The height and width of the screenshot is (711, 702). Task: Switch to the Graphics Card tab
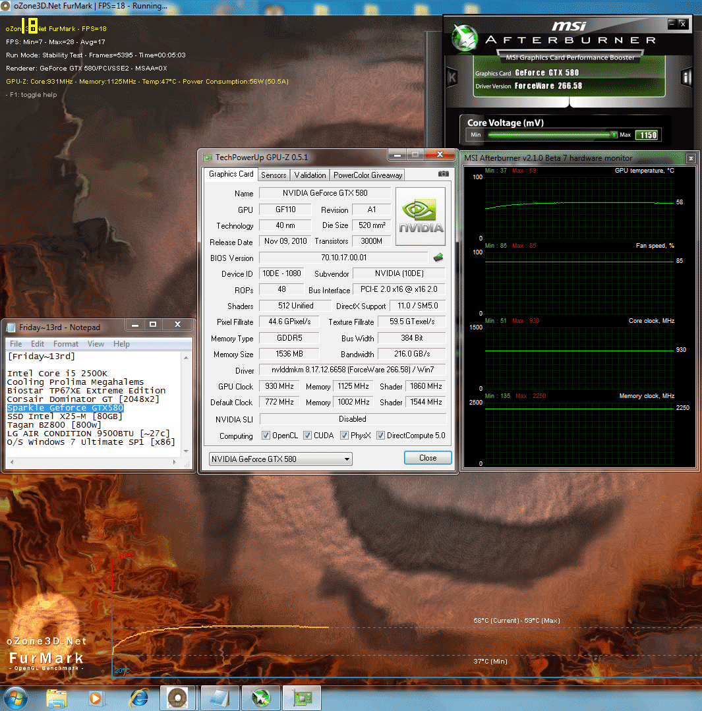tap(231, 174)
